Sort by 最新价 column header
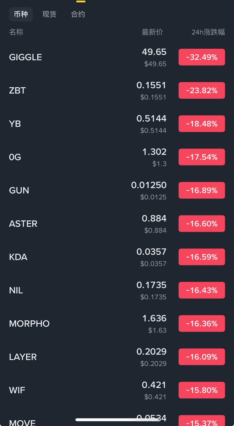Image resolution: width=234 pixels, height=426 pixels. [x=152, y=32]
